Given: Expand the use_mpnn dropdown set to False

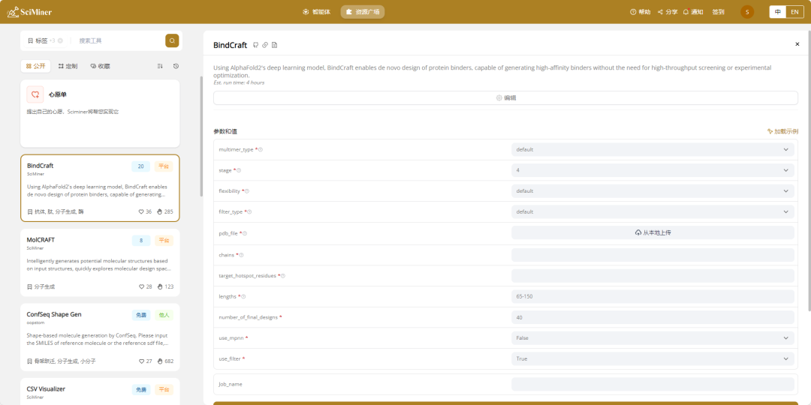Looking at the screenshot, I should point(652,338).
